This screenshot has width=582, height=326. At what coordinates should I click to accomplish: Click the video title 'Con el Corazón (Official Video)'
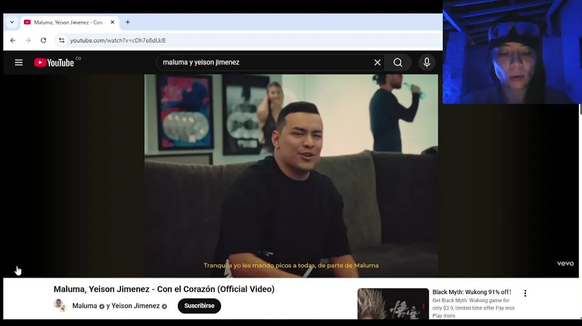click(164, 289)
